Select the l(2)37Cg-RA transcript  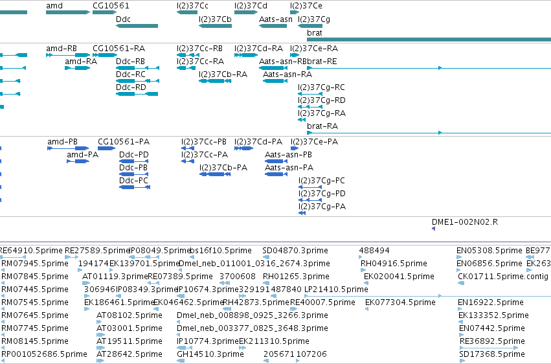point(302,120)
